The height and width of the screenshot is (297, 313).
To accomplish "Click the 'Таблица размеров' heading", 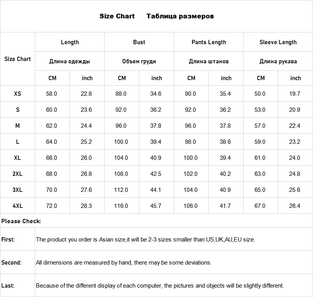I will (x=180, y=16).
